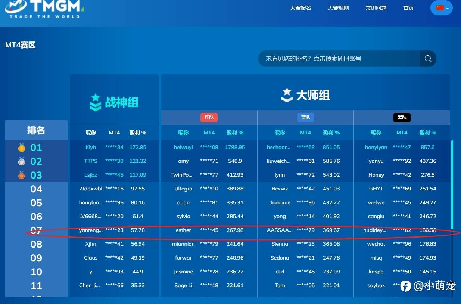461x304 pixels.
Task: Click the search magnifier icon
Action: pyautogui.click(x=428, y=59)
